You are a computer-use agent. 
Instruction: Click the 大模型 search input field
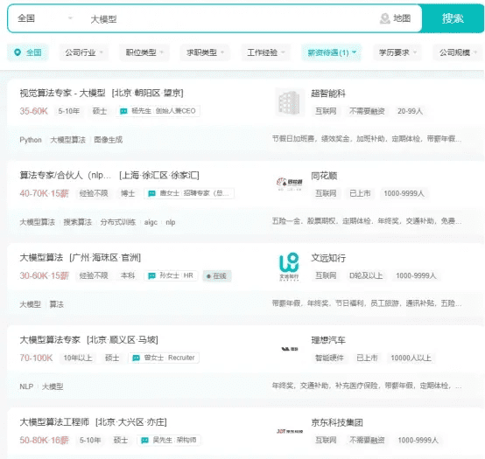[228, 19]
